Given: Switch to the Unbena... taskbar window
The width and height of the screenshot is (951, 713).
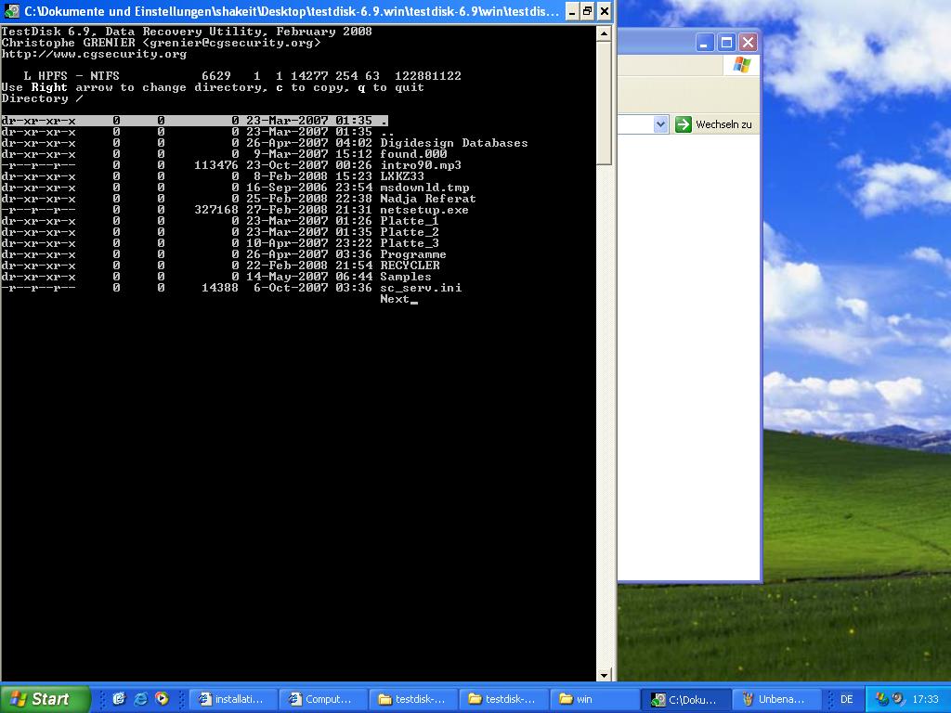Looking at the screenshot, I should click(x=776, y=700).
